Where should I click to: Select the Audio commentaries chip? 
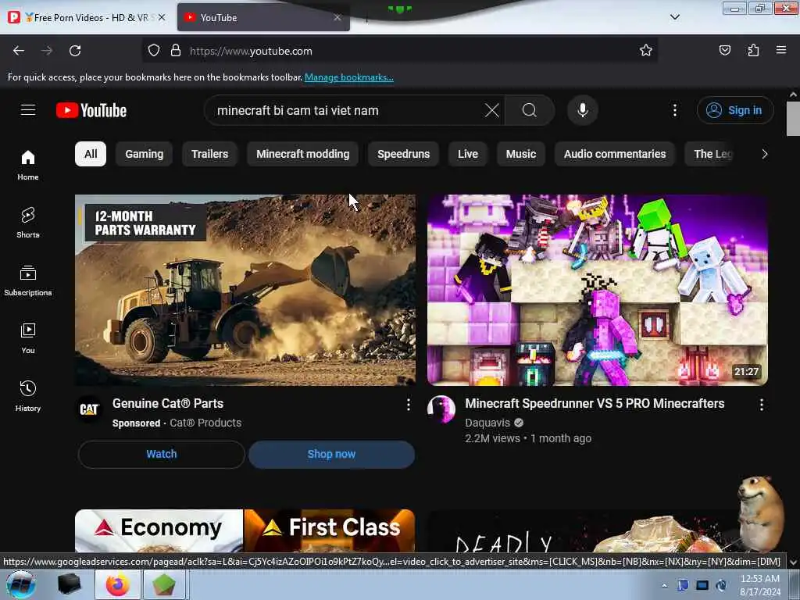point(615,154)
